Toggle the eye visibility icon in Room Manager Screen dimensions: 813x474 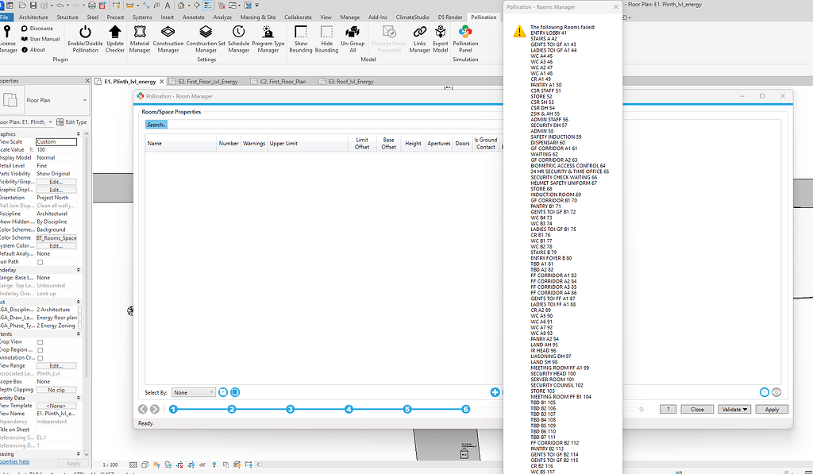point(776,392)
